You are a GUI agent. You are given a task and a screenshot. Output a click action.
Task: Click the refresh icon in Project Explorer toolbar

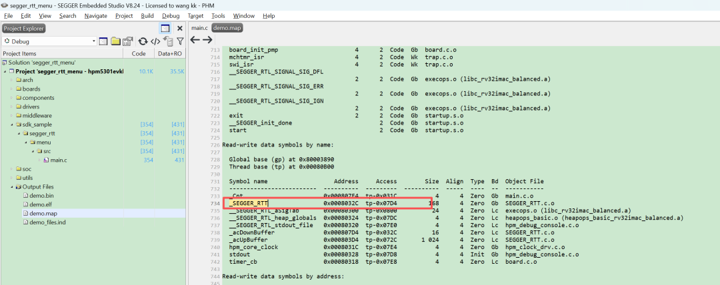pos(142,41)
